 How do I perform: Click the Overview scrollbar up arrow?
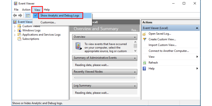(x=135, y=42)
